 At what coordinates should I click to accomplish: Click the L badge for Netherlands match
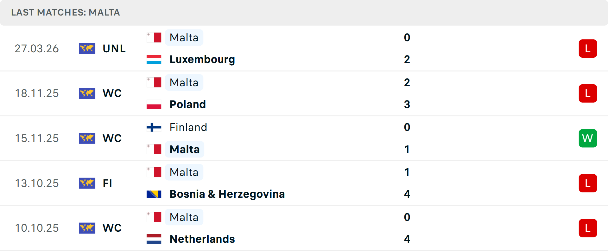coord(588,228)
